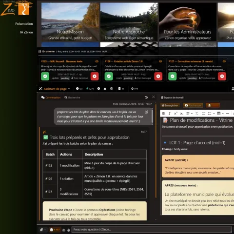Screen dimensions: 234x234
Task: Insert a bulleted list in editor
Action: [203, 114]
